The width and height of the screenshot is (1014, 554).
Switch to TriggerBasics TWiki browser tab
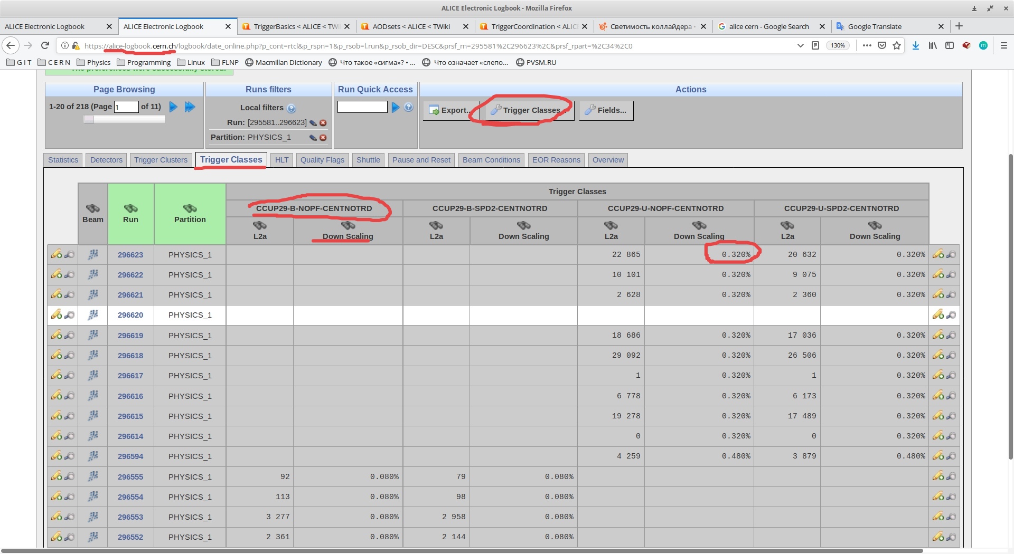click(296, 26)
